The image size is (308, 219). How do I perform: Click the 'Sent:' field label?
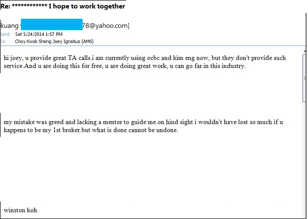[x=5, y=34]
